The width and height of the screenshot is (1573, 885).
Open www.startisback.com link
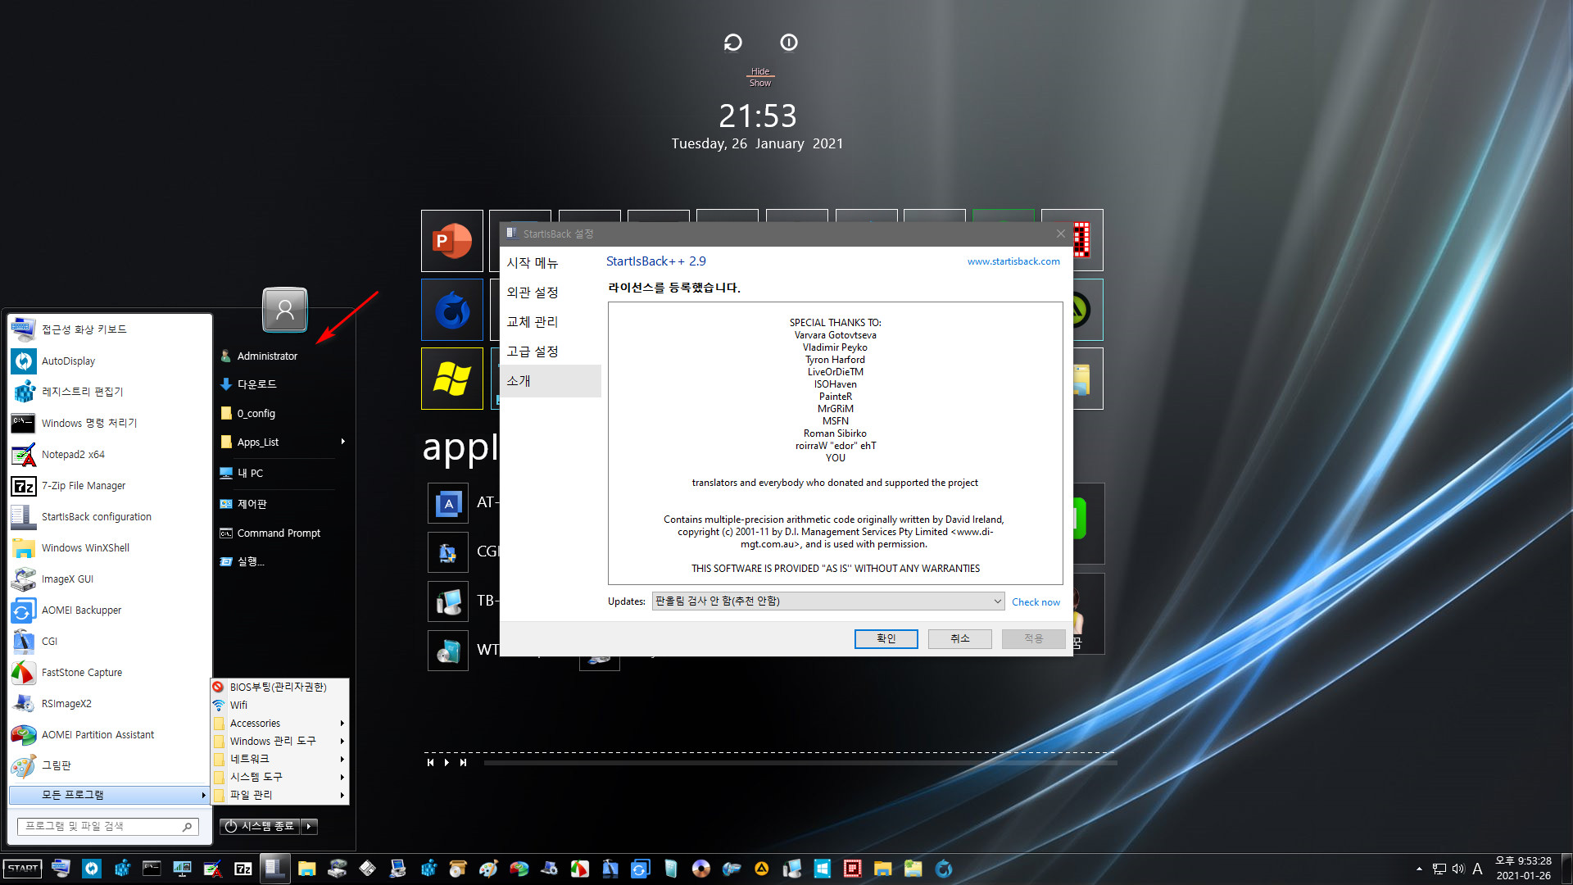click(x=1013, y=261)
